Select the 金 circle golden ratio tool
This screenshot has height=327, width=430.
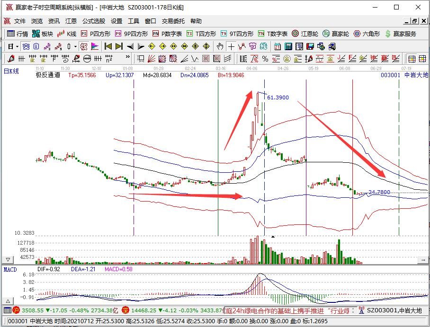coord(287,59)
